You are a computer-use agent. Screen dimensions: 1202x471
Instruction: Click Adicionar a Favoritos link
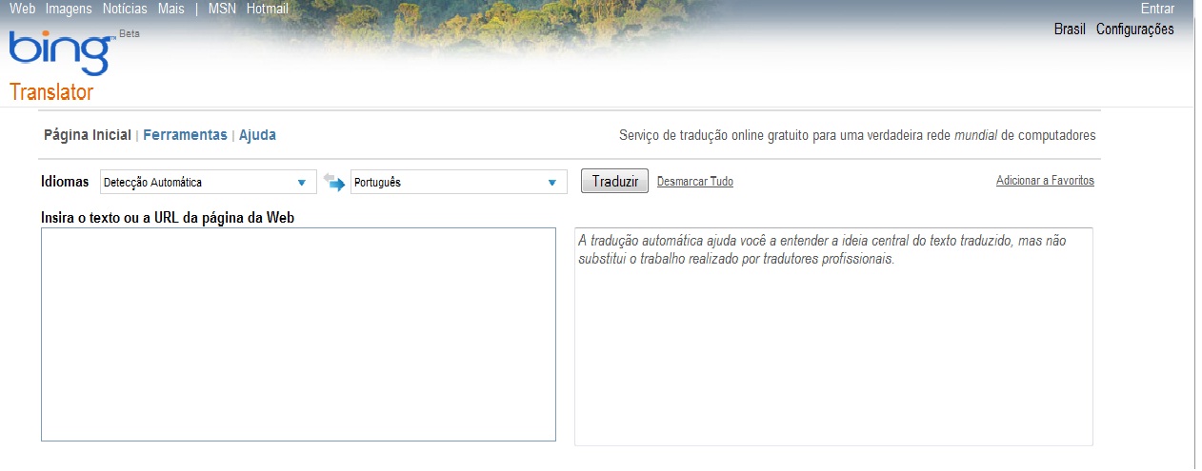pos(1045,181)
